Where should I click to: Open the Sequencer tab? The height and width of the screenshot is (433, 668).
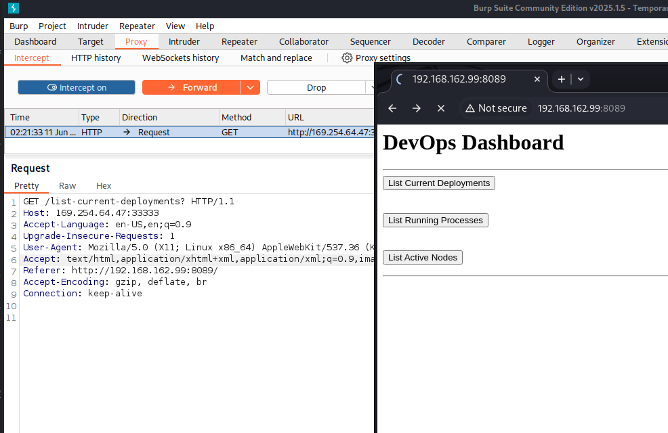(370, 42)
